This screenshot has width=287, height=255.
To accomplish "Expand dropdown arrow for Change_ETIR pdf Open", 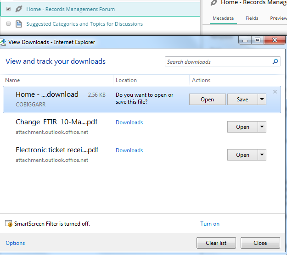I will (262, 127).
